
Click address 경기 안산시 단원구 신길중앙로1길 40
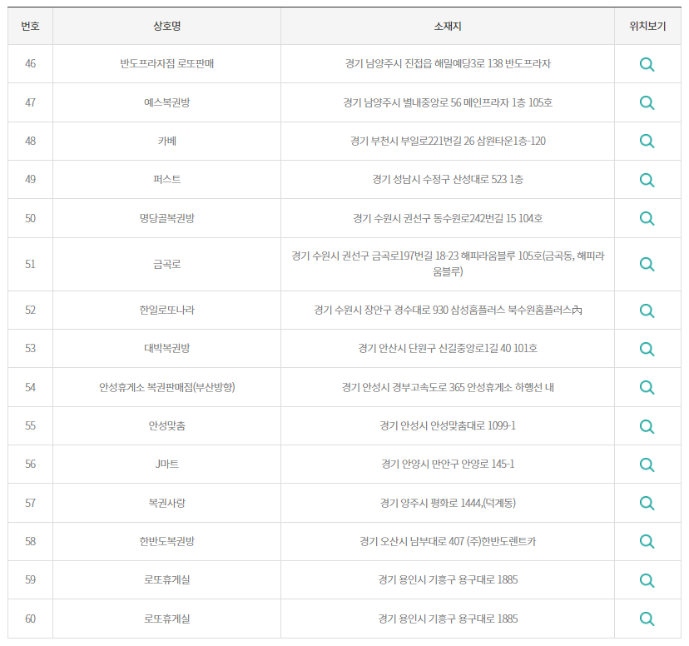click(434, 349)
